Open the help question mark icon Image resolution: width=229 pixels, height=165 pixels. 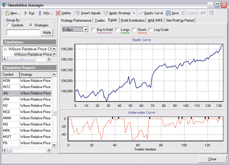212,13
